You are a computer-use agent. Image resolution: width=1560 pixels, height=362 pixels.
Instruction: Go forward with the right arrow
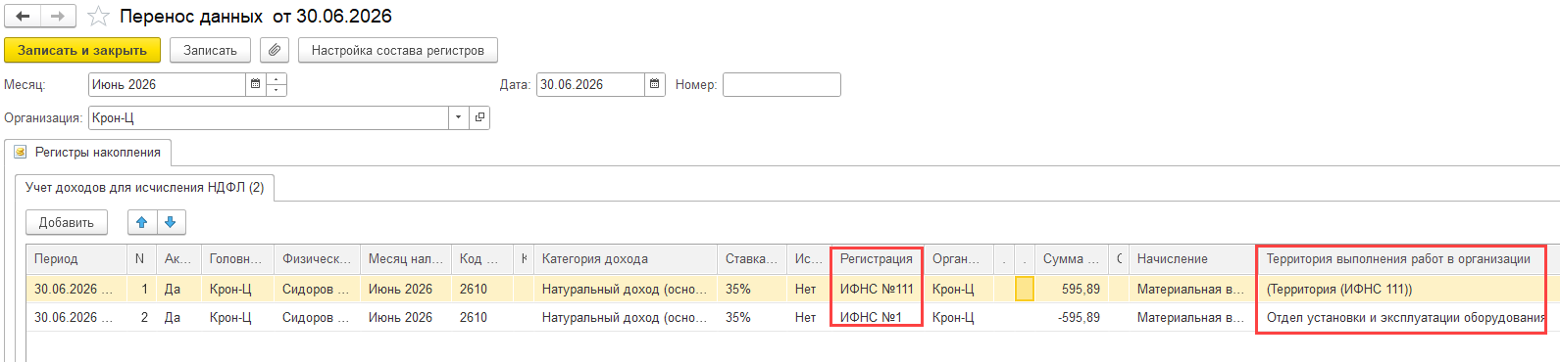coord(58,16)
